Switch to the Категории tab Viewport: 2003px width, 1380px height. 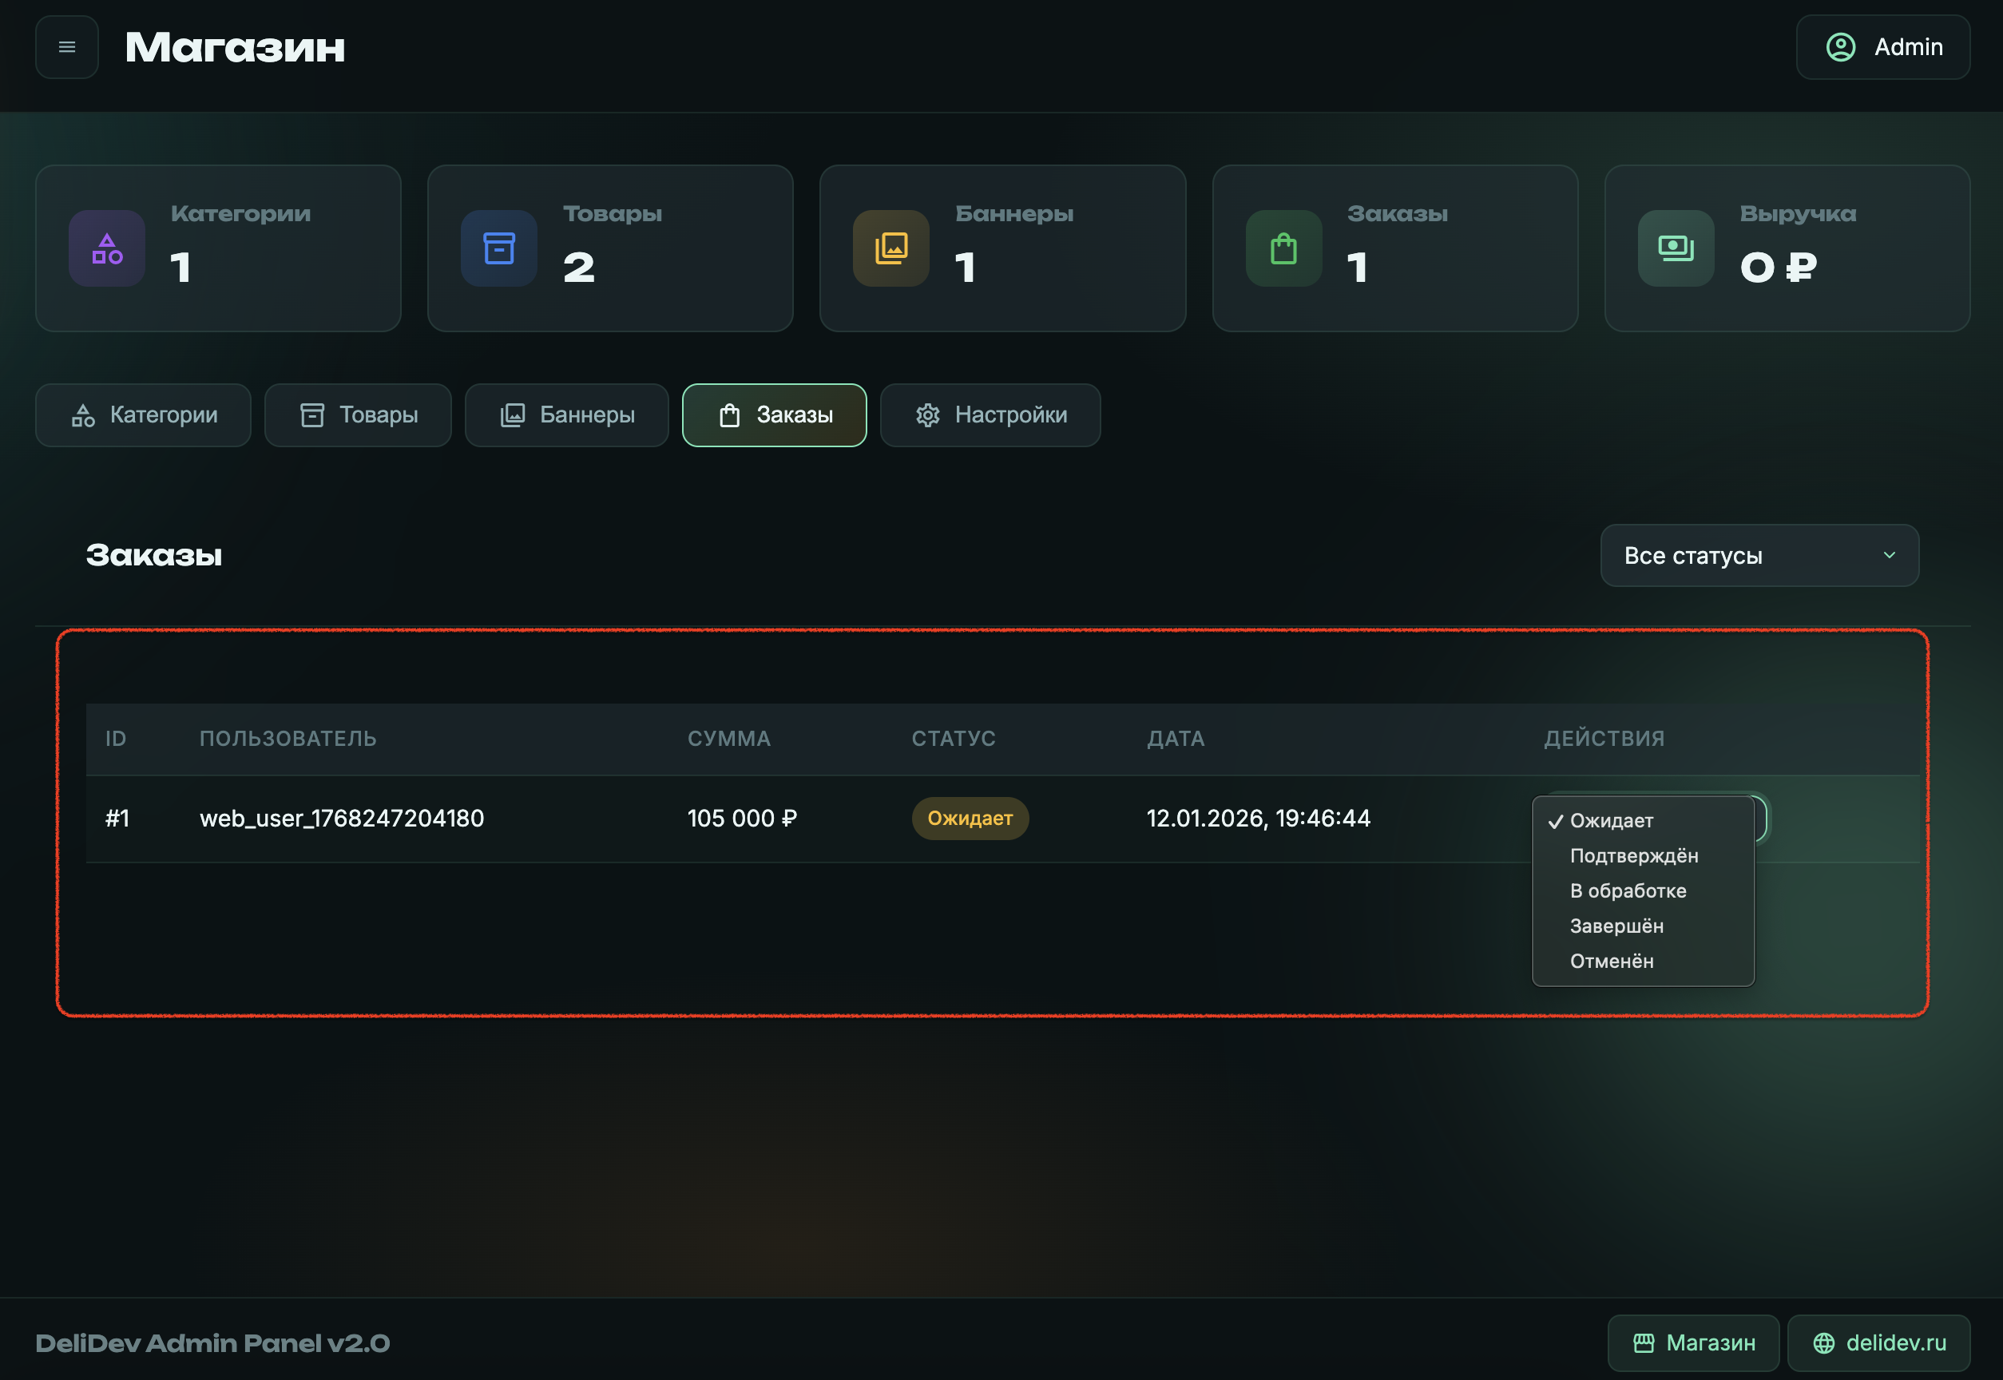click(144, 415)
